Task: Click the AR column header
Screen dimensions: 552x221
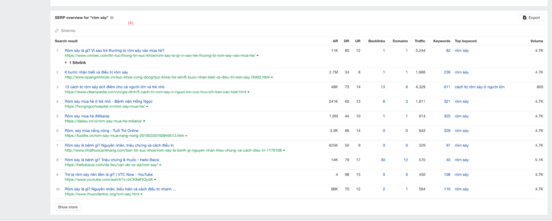Action: [335, 41]
